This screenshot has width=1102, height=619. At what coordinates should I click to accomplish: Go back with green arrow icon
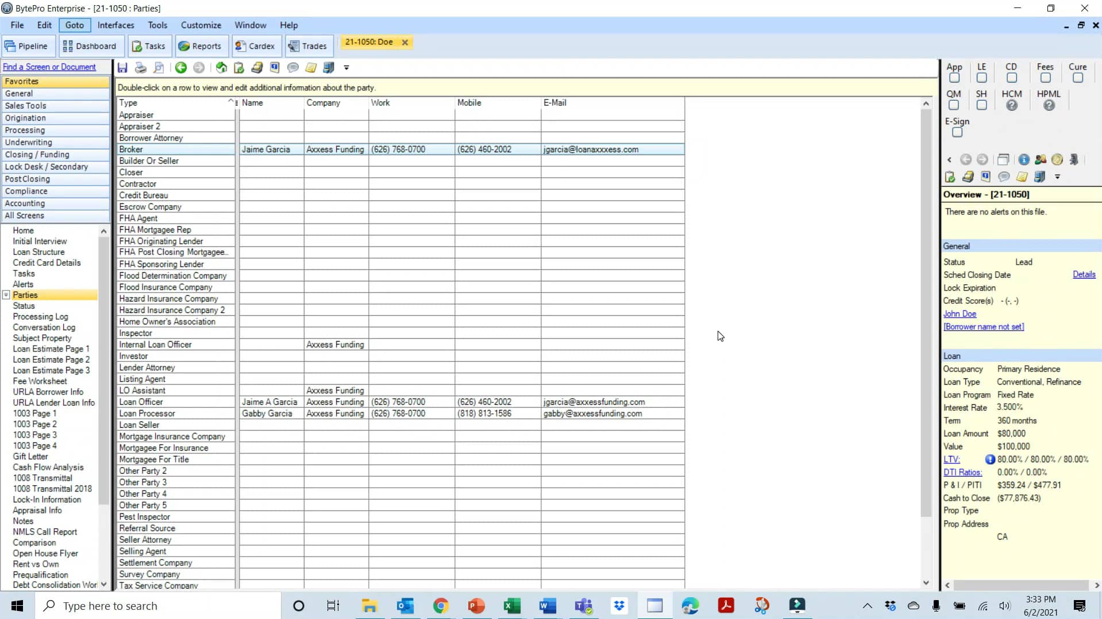pos(181,68)
